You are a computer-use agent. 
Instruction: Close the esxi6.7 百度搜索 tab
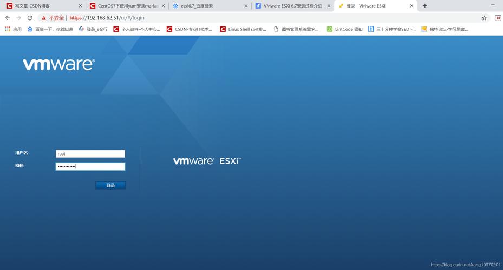pos(246,6)
